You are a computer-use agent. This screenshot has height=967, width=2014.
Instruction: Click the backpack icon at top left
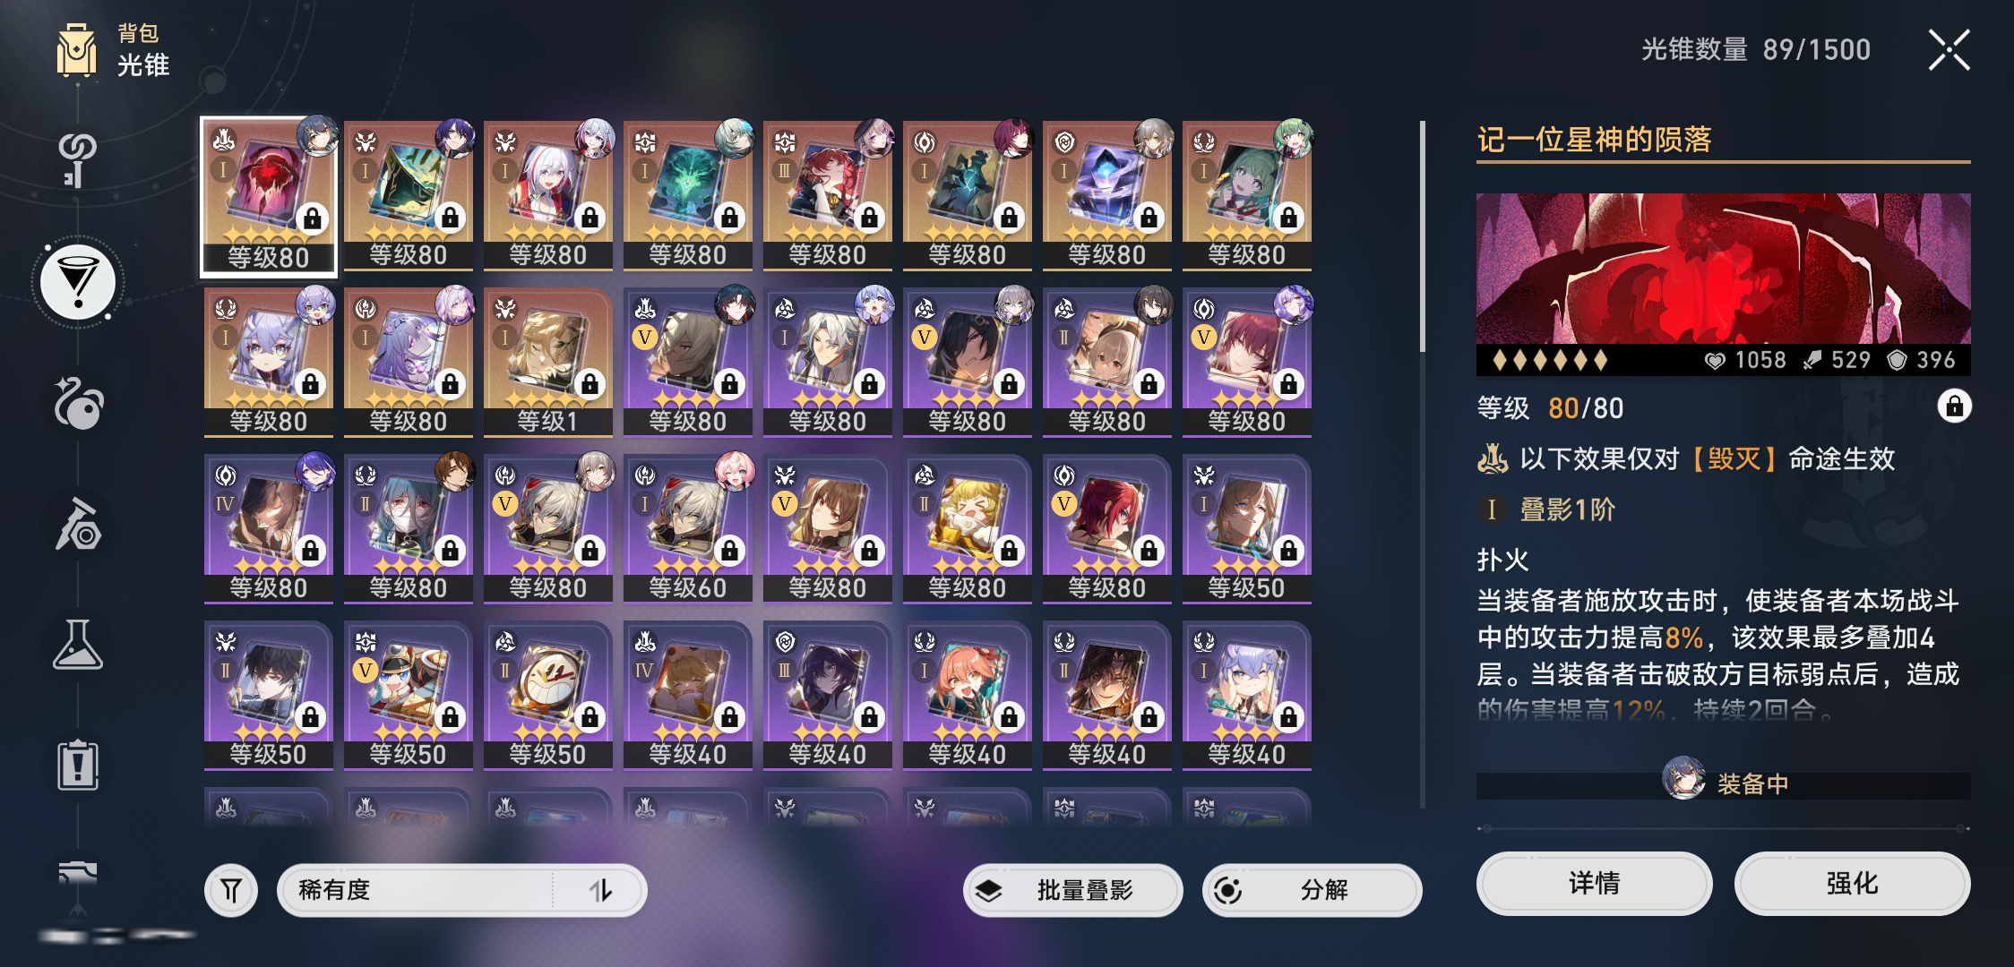click(x=77, y=51)
